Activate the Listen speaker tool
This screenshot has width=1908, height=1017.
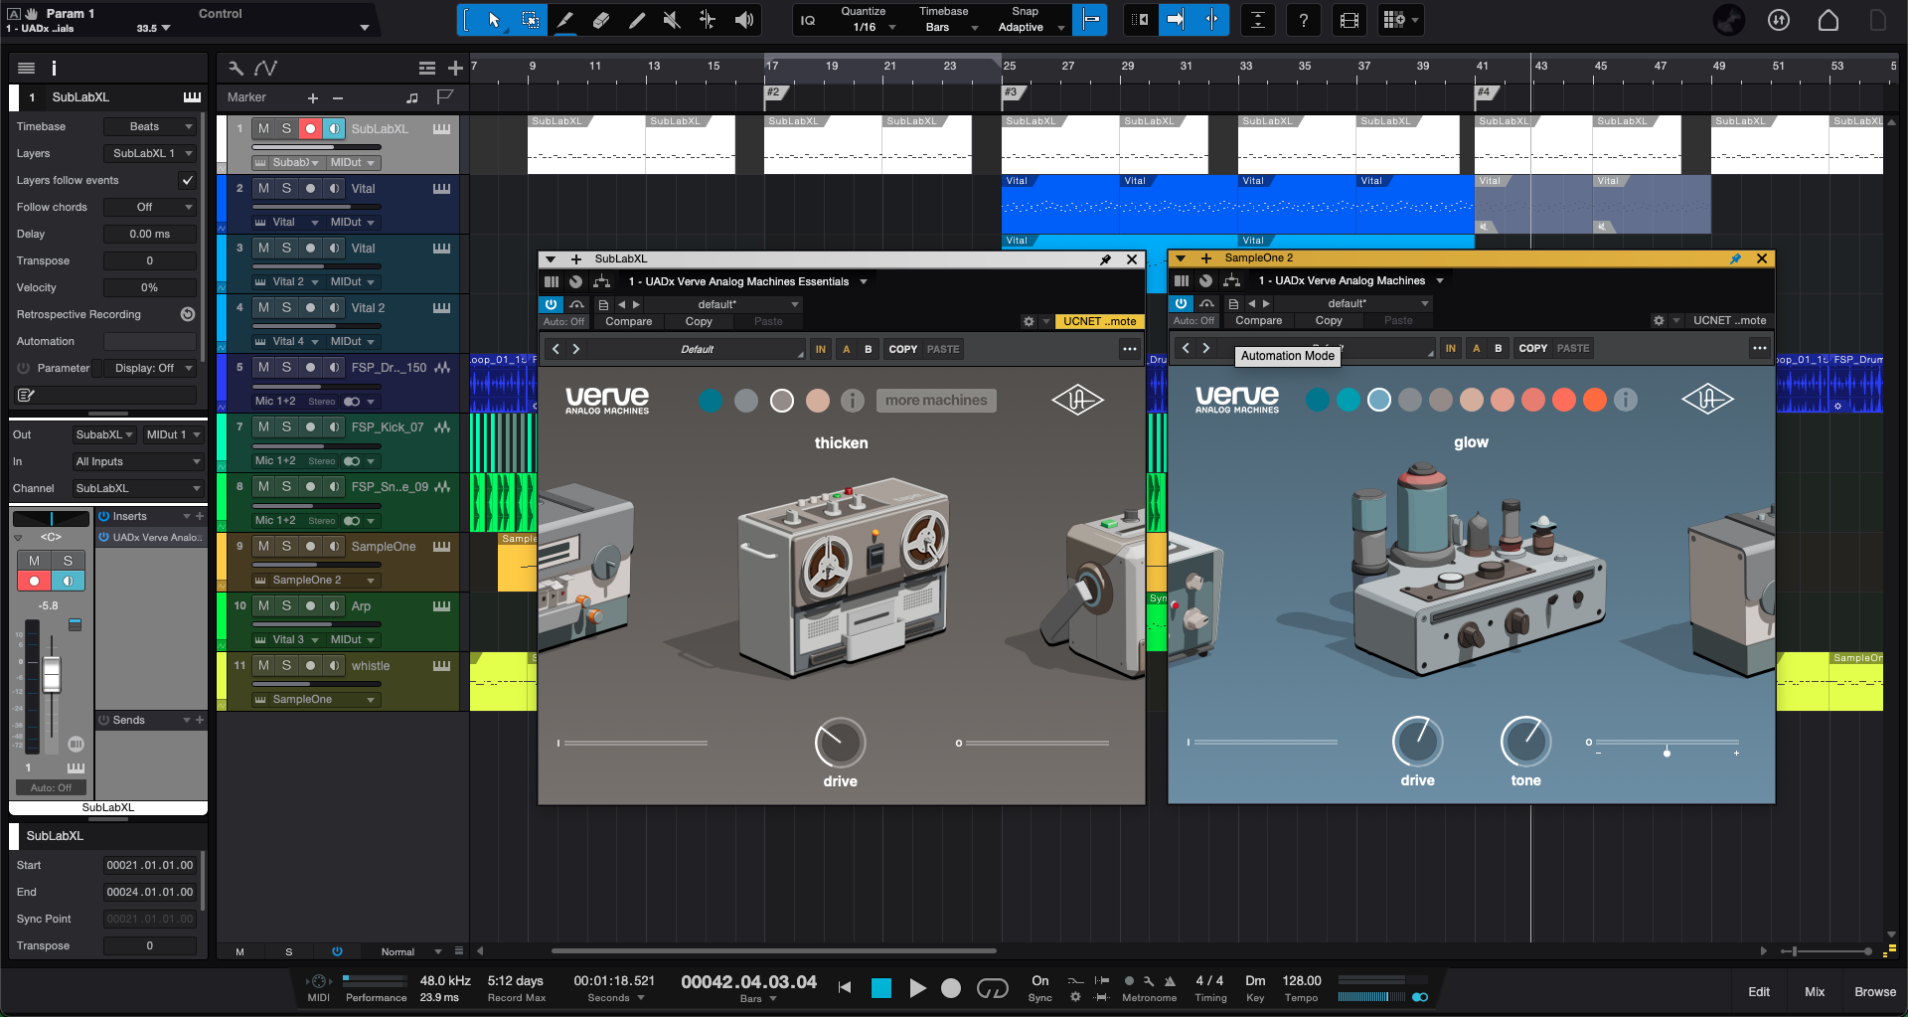pyautogui.click(x=743, y=20)
